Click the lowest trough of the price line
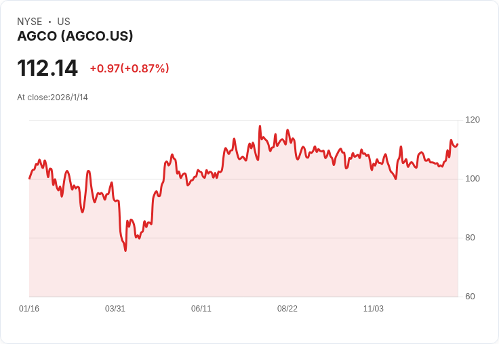 pyautogui.click(x=125, y=251)
